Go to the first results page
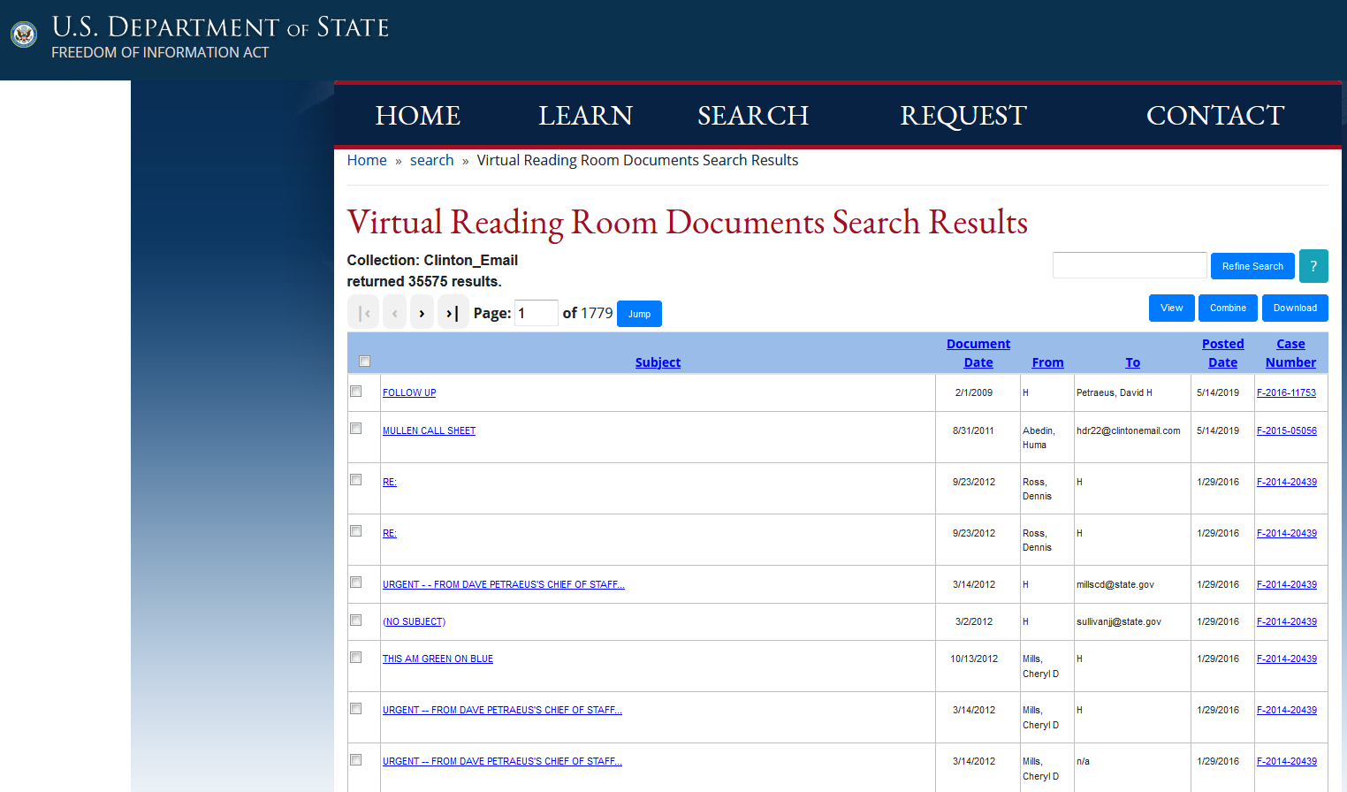This screenshot has width=1347, height=792. click(363, 313)
